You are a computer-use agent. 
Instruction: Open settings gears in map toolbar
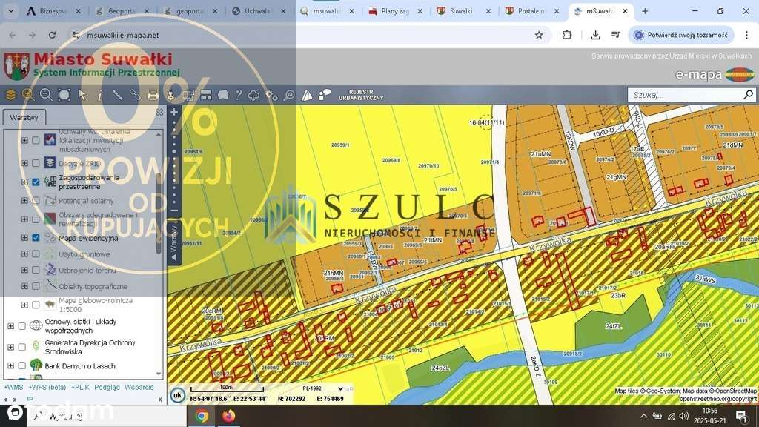click(271, 95)
